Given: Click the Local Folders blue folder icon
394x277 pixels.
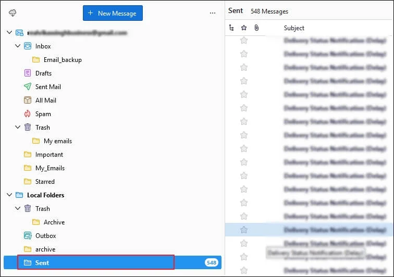Looking at the screenshot, I should coord(19,195).
